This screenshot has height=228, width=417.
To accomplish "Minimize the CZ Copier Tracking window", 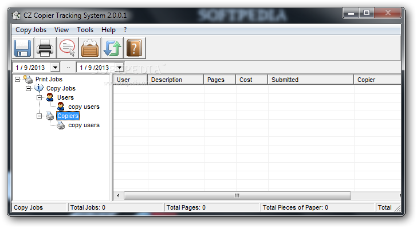I will click(351, 13).
